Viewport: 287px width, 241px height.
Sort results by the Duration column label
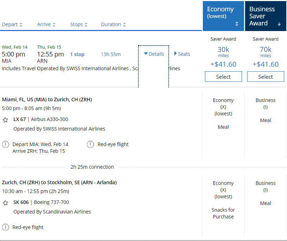point(111,25)
